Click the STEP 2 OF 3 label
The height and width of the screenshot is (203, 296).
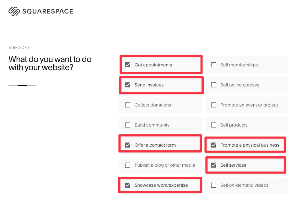[19, 47]
